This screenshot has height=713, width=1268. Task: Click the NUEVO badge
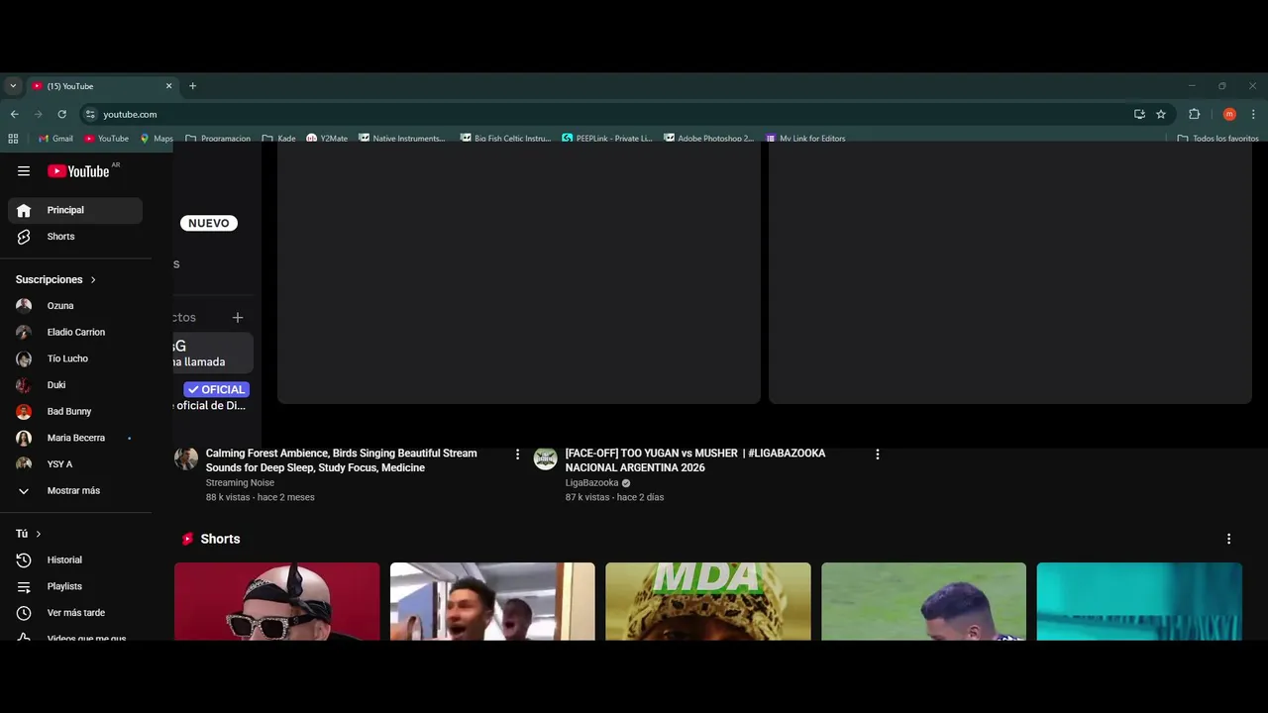point(209,223)
